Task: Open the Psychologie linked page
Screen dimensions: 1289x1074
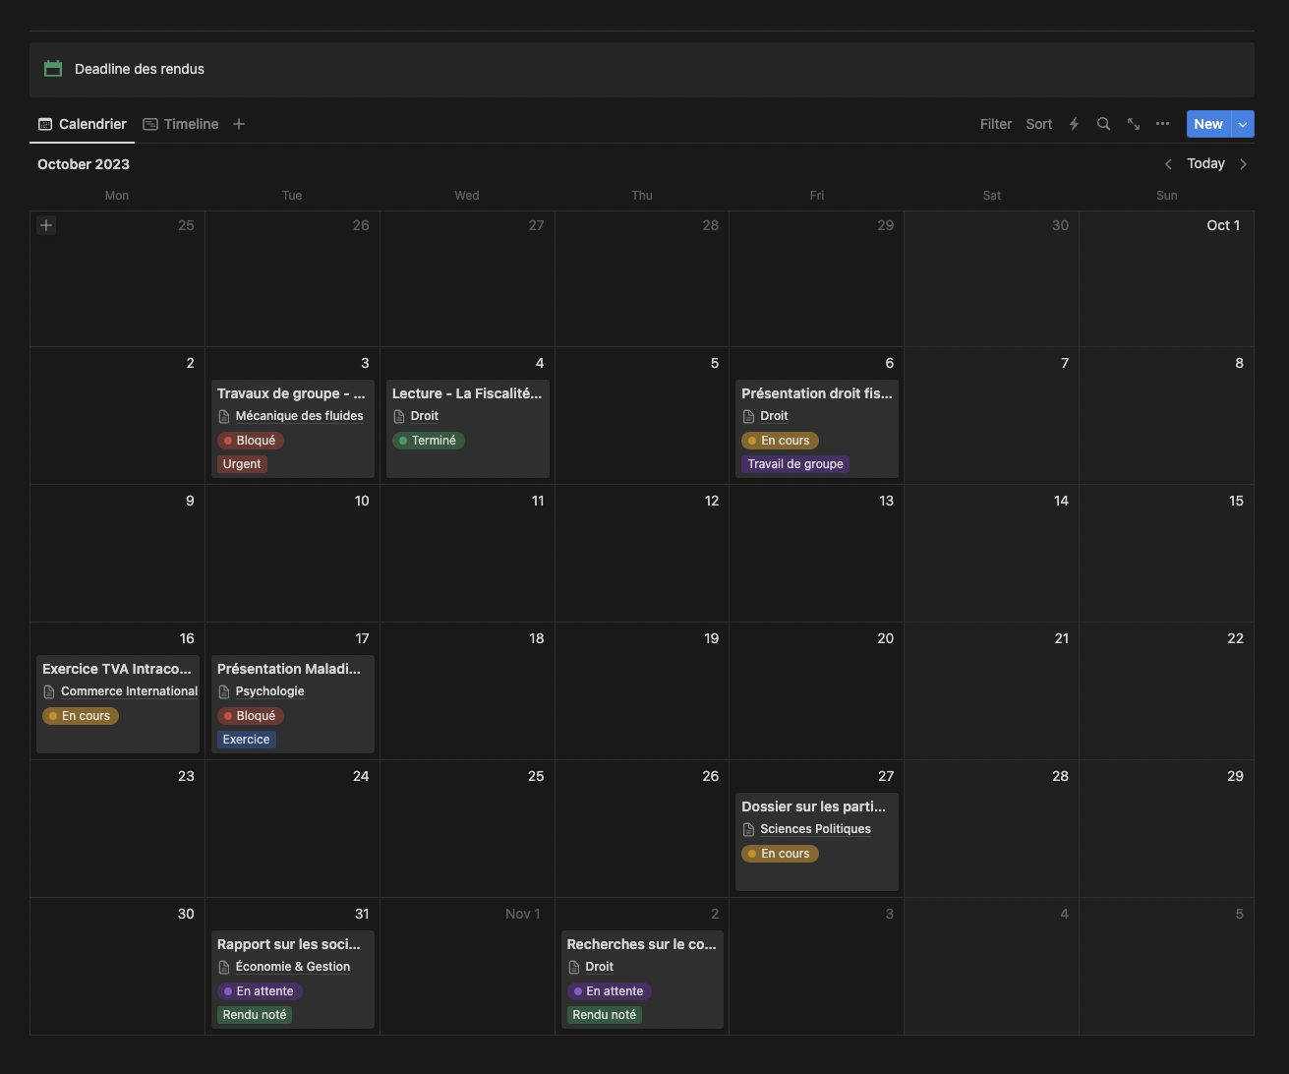Action: pyautogui.click(x=269, y=691)
